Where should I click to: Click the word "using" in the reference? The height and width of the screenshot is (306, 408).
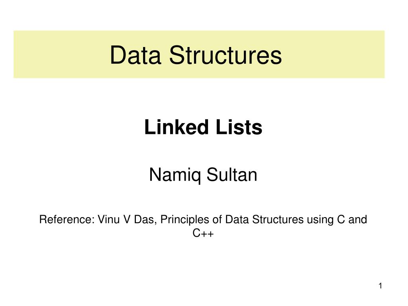(321, 220)
